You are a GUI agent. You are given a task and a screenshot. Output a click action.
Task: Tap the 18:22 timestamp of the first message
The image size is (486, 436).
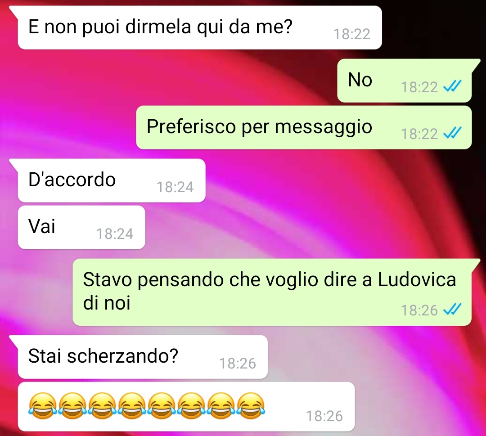[352, 34]
